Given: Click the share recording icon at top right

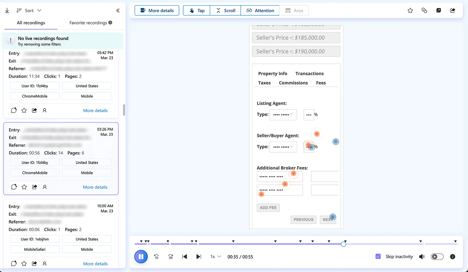Looking at the screenshot, I should click(x=452, y=11).
